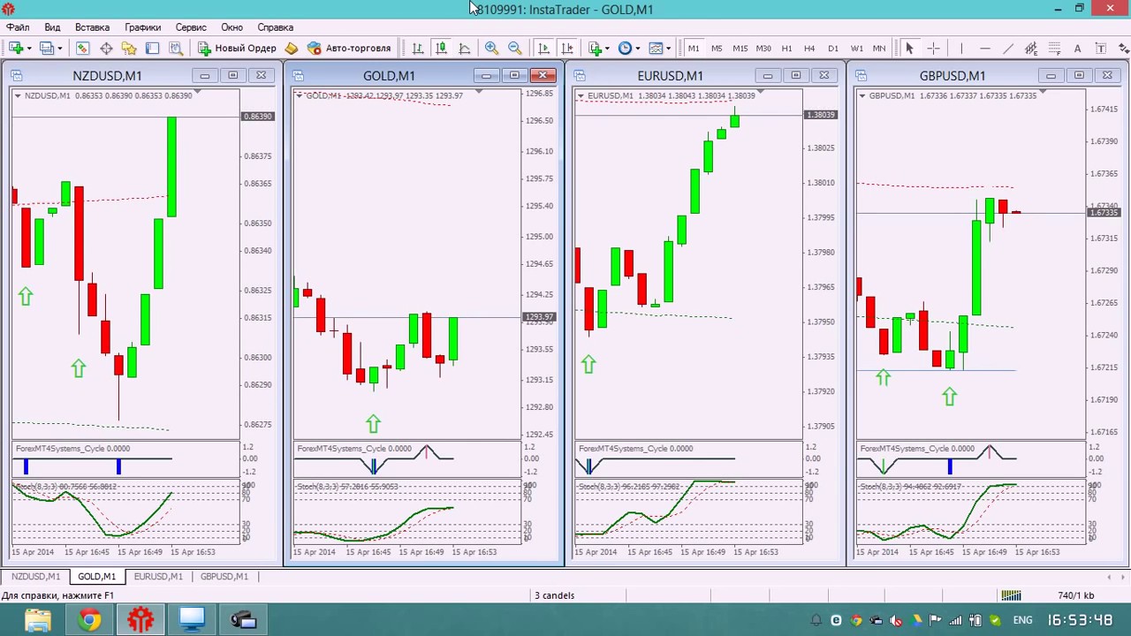Enable the M5 timeframe
1131x636 pixels.
(717, 49)
